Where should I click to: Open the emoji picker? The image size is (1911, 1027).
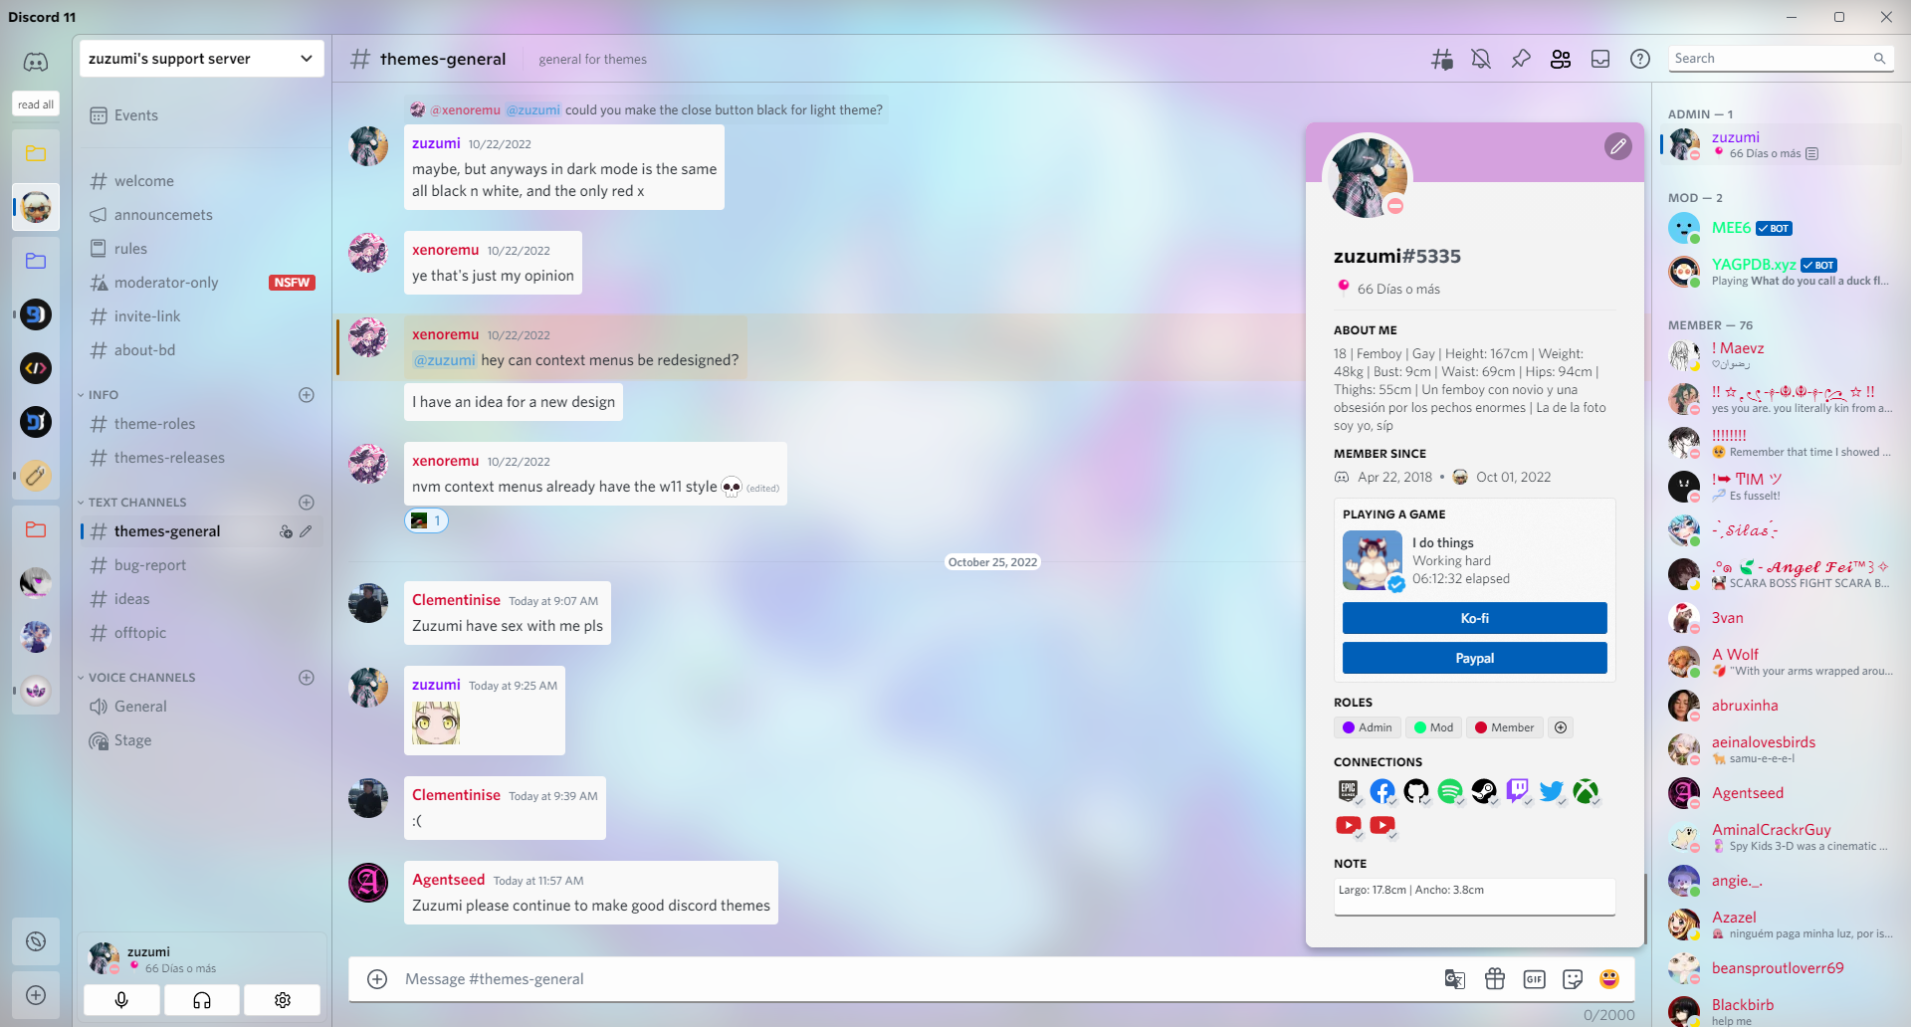(x=1609, y=979)
